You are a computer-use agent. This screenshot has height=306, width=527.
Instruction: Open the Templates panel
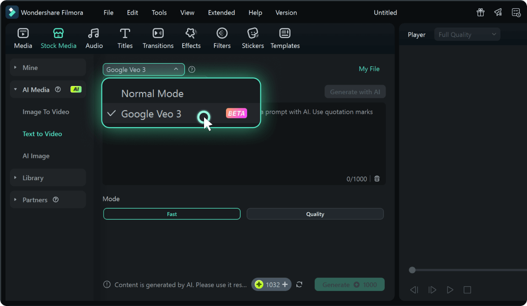285,38
